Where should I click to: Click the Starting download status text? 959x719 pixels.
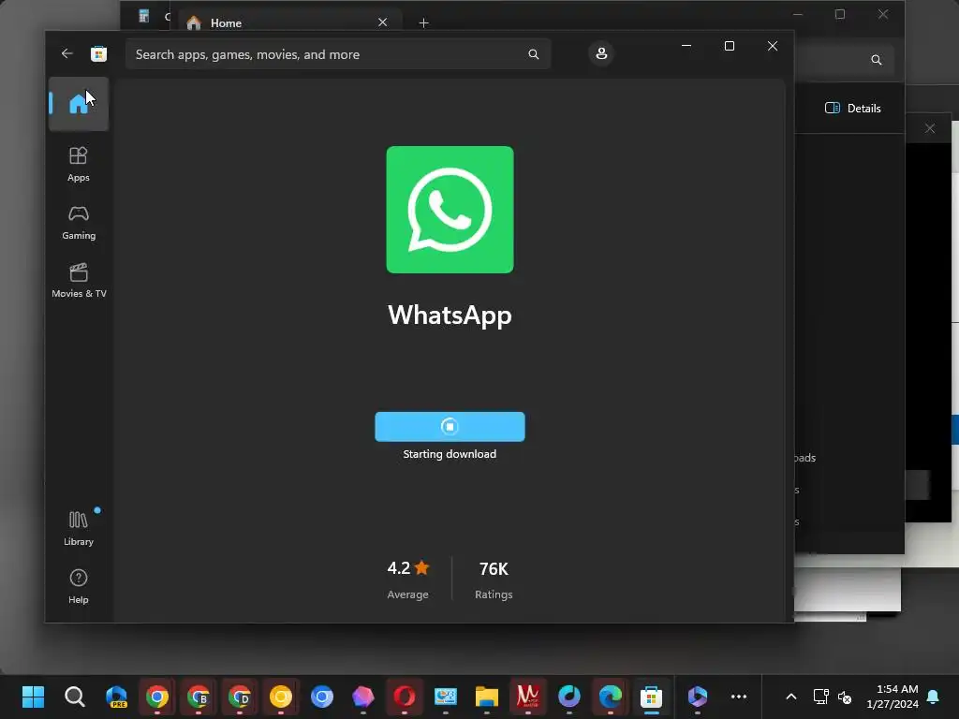(x=450, y=454)
